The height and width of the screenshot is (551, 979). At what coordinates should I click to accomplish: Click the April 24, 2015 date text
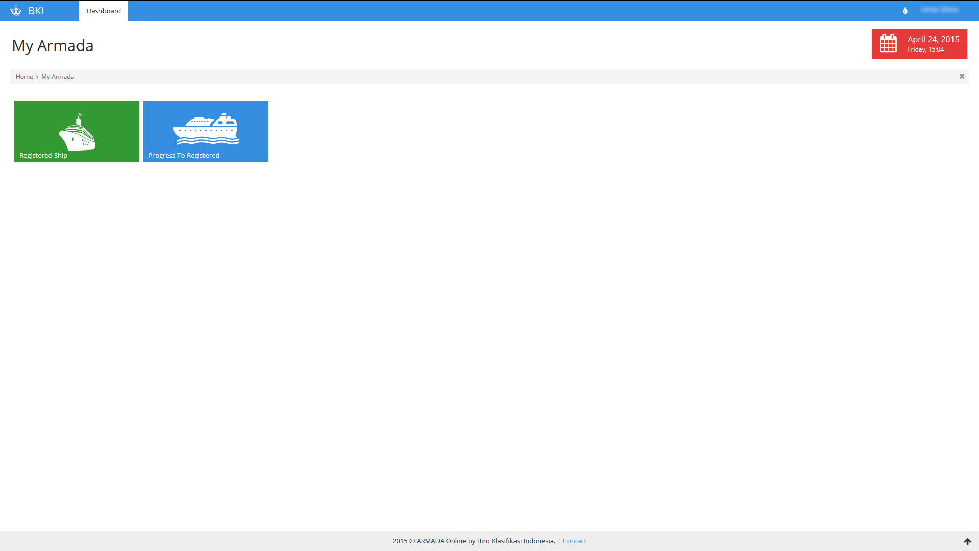tap(933, 39)
